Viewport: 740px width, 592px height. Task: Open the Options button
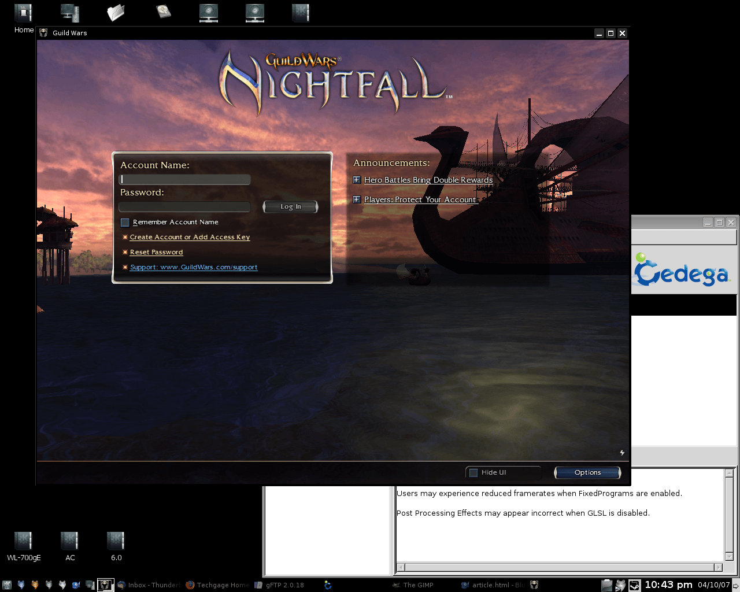tap(587, 473)
